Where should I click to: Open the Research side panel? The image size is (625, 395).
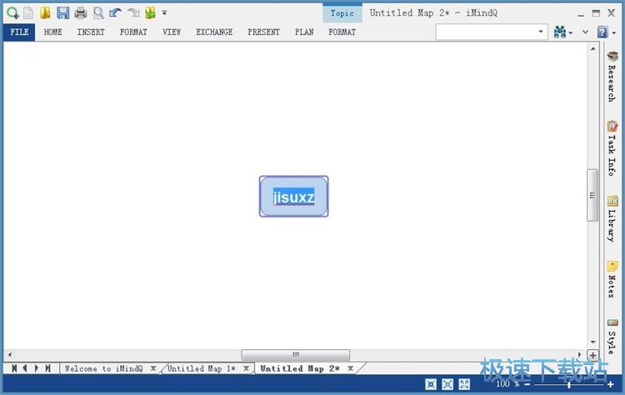[612, 77]
